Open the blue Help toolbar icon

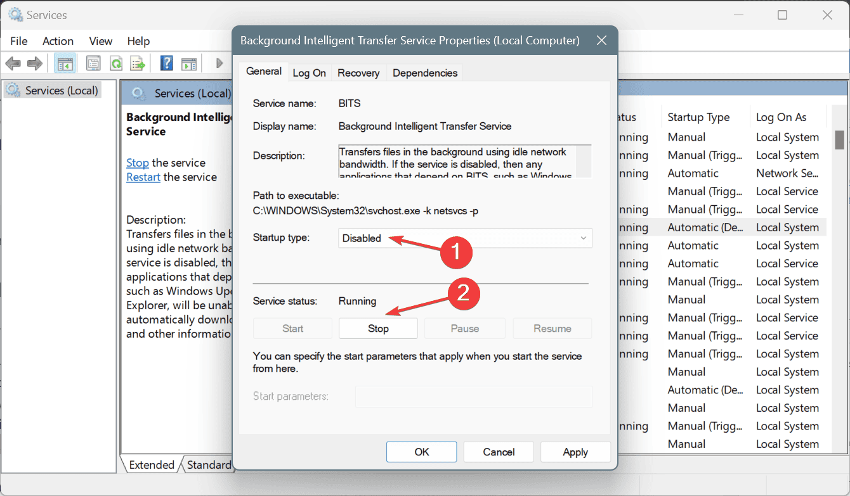166,63
